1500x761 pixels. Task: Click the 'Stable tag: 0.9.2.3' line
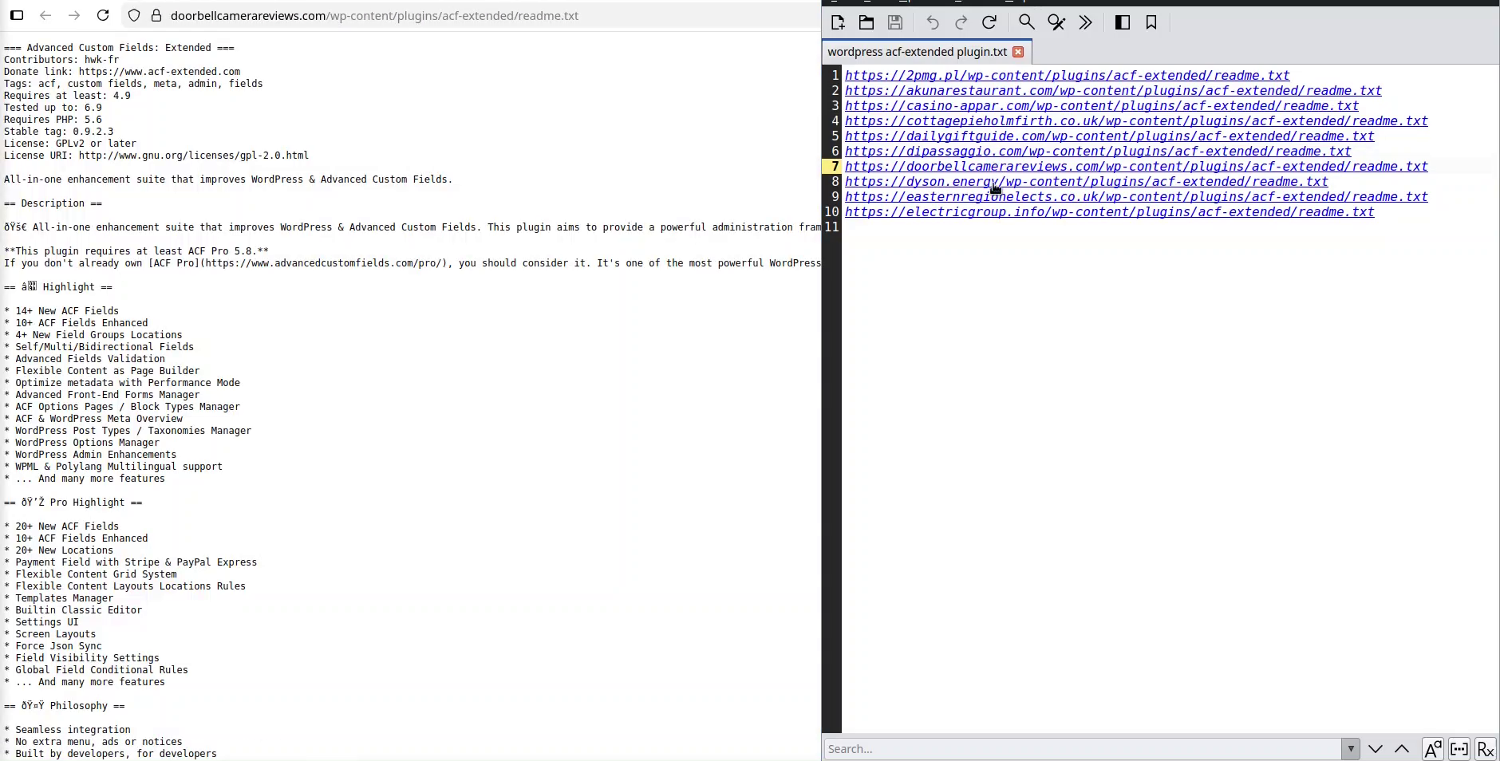point(59,132)
